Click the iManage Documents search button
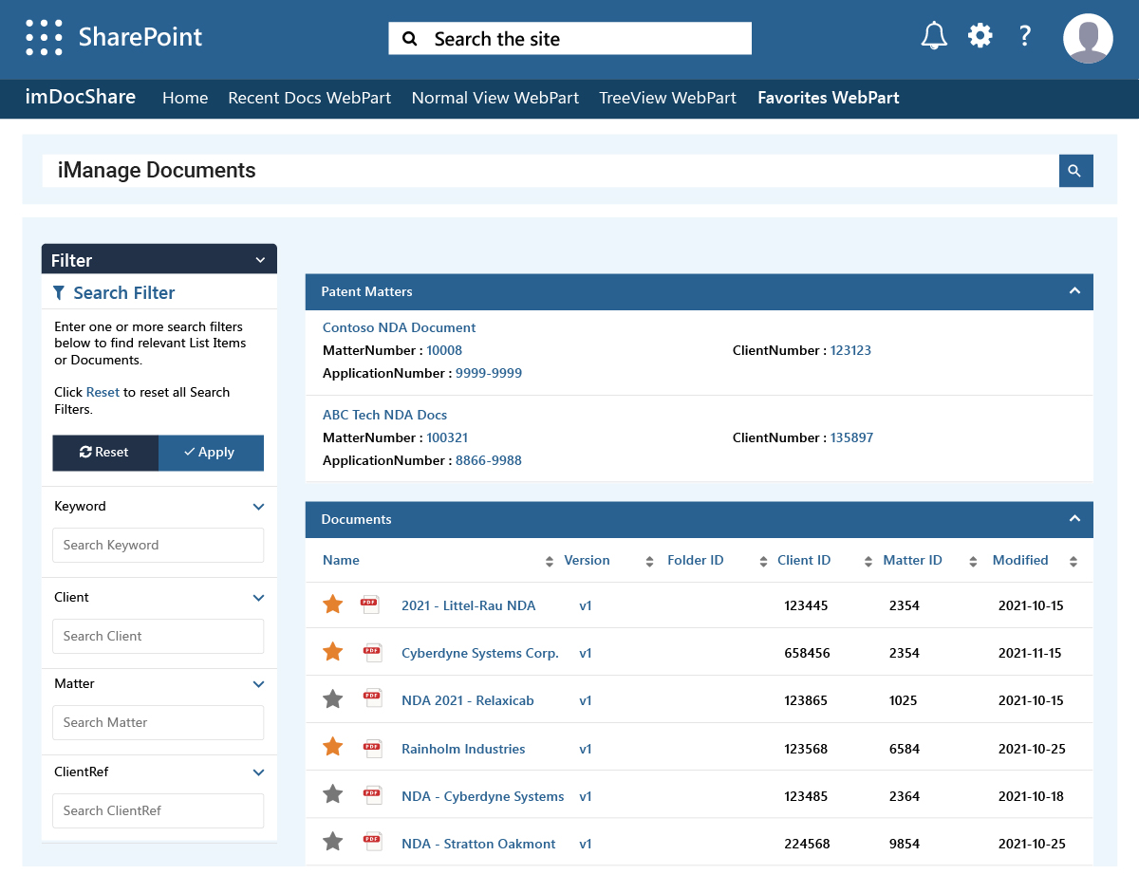The image size is (1139, 874). 1075,171
